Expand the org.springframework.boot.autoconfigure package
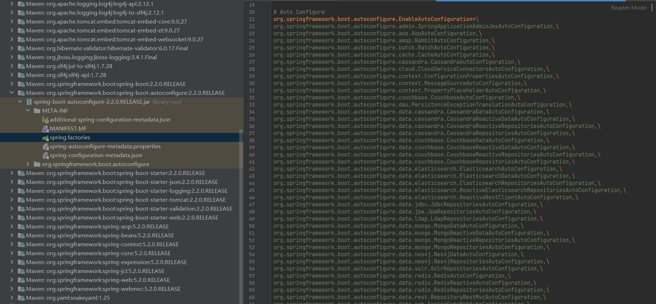Viewport: 656px width, 304px height. click(28, 164)
